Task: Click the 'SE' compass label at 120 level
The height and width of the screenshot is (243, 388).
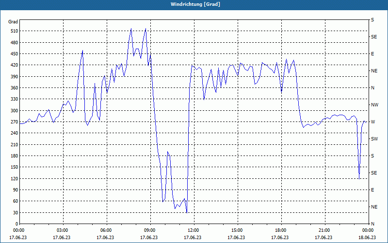Action: click(x=374, y=173)
